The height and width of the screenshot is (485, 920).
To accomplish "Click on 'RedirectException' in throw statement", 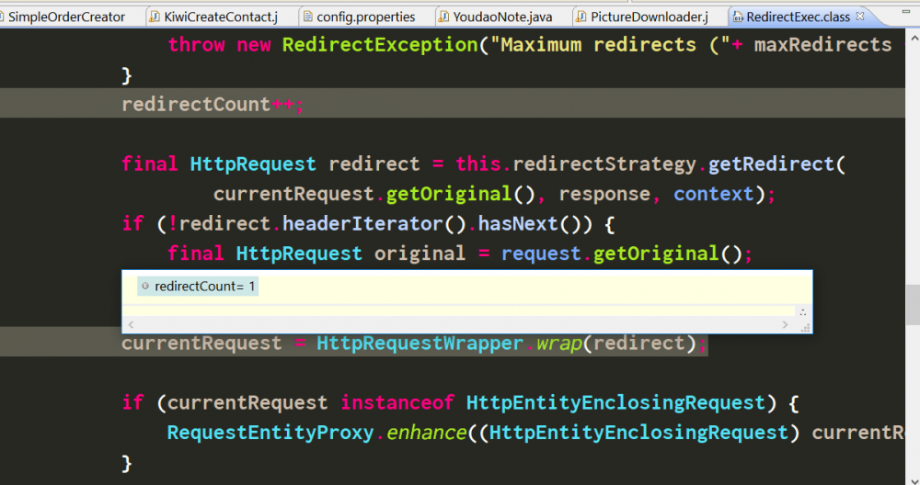I will tap(380, 44).
